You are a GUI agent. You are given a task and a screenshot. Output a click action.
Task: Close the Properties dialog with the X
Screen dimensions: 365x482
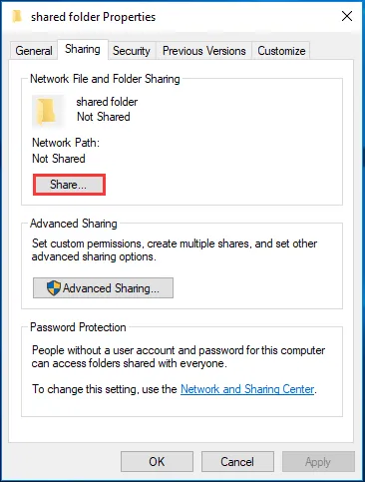[x=347, y=16]
